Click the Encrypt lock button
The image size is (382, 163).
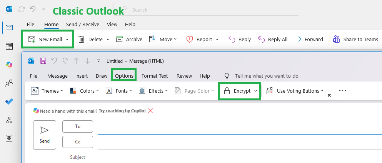click(x=237, y=91)
